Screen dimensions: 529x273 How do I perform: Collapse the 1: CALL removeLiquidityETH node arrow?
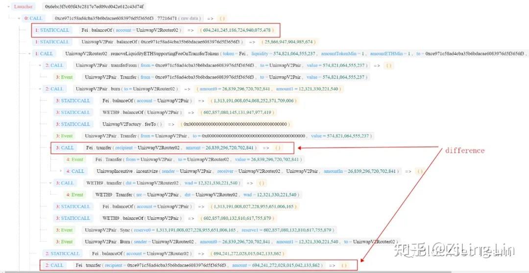30,53
